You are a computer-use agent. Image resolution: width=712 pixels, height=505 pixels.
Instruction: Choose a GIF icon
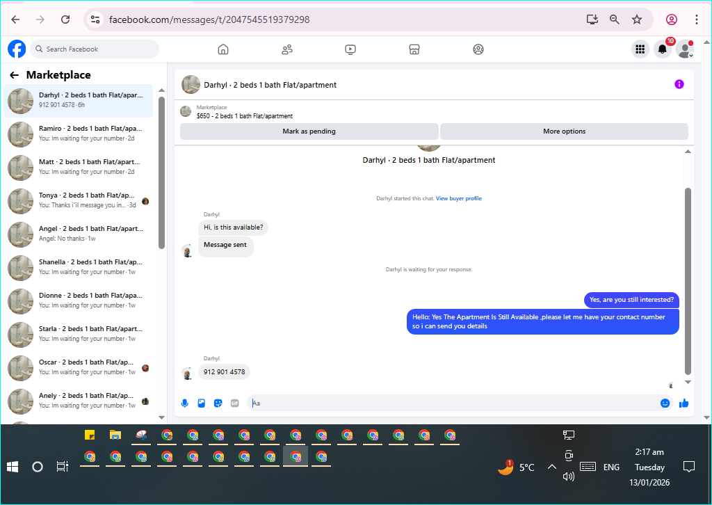point(234,403)
